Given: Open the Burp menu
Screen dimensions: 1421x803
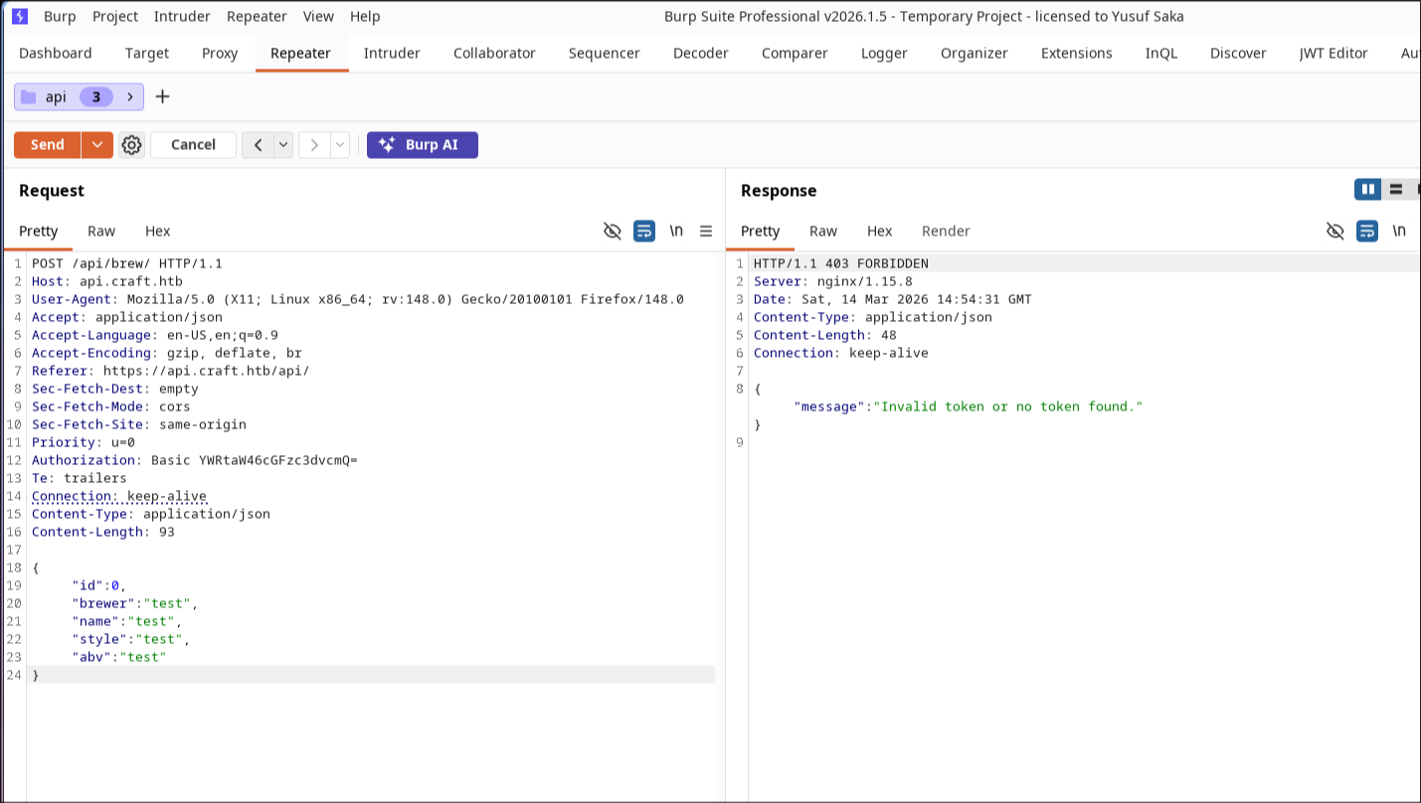Looking at the screenshot, I should tap(60, 16).
